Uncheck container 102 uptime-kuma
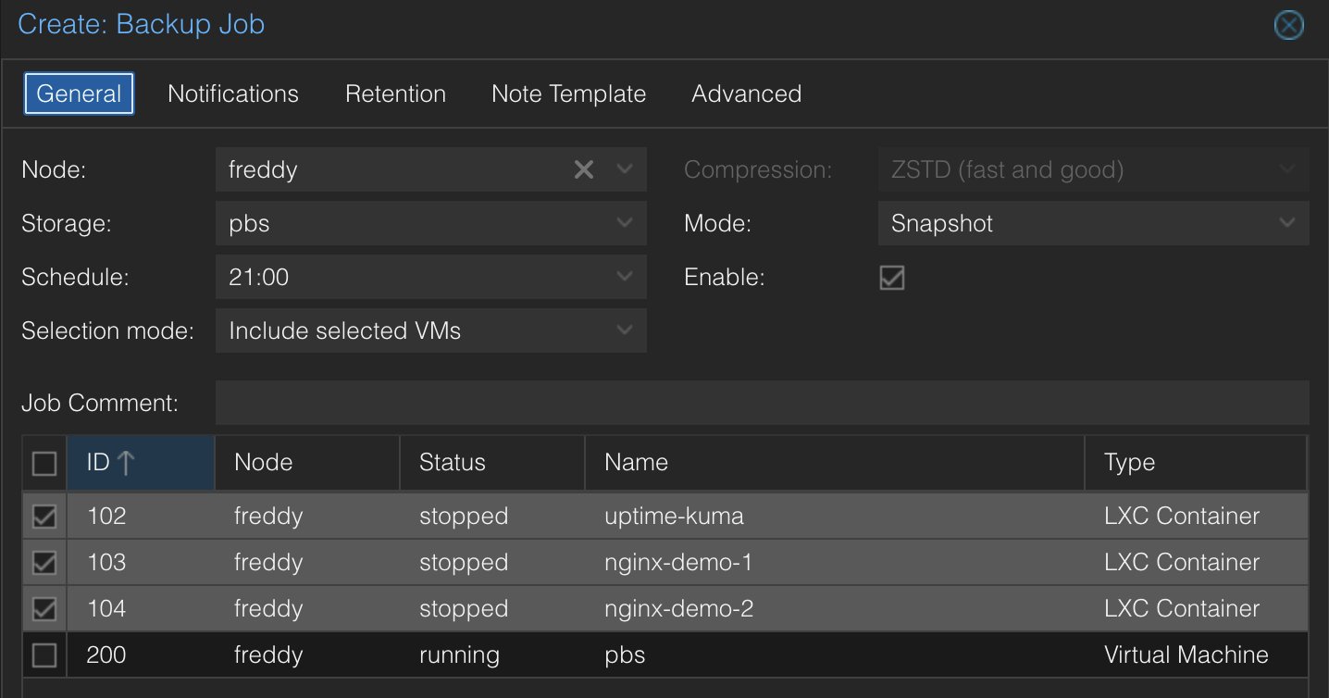 pyautogui.click(x=43, y=516)
